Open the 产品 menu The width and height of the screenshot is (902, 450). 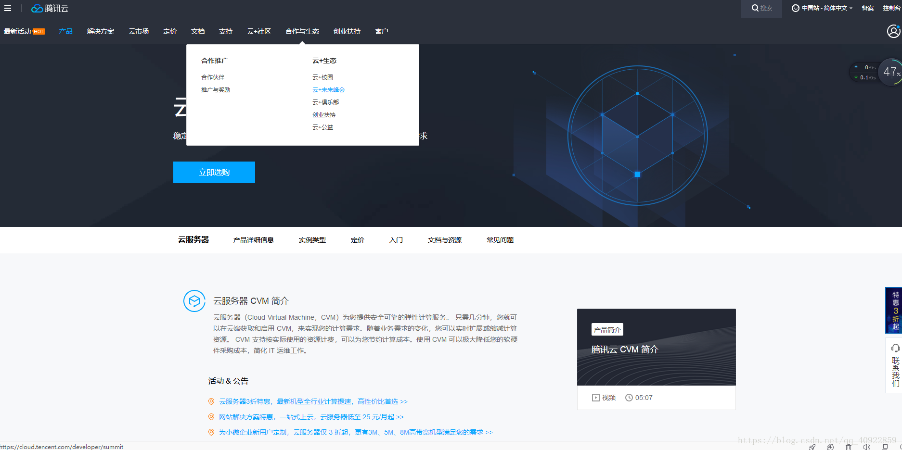tap(65, 31)
